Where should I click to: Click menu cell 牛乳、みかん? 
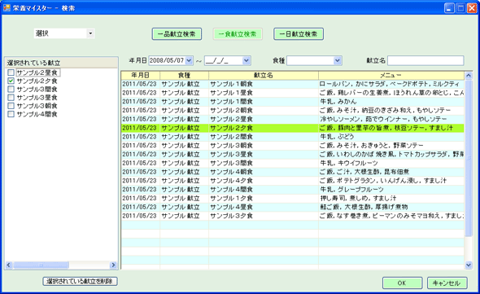391,102
